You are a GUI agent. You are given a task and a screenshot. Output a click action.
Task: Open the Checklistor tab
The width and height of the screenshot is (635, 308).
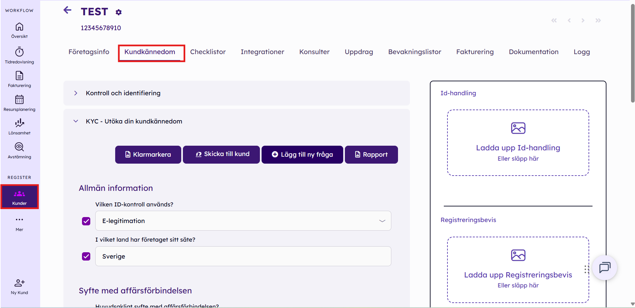pos(208,52)
